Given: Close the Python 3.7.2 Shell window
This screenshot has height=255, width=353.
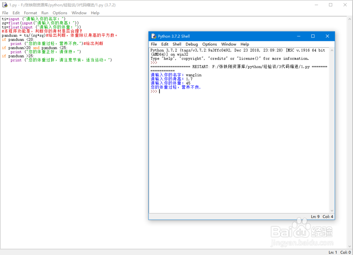Looking at the screenshot, I should (x=327, y=36).
